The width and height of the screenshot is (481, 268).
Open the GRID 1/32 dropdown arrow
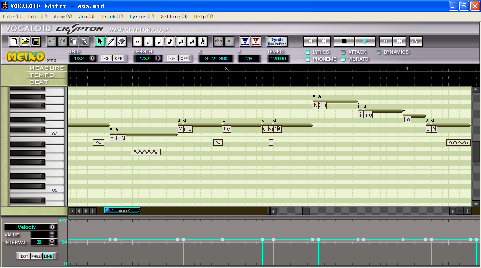tap(93, 58)
